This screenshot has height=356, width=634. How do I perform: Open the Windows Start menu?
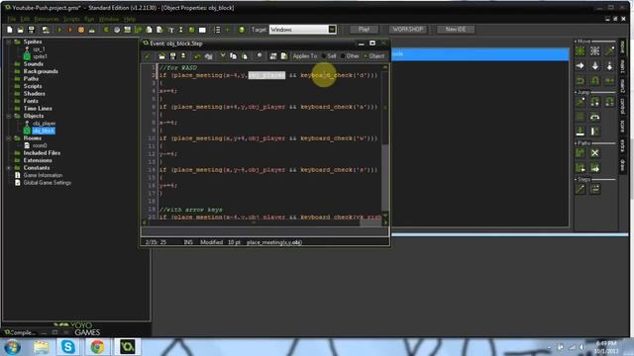pos(12,347)
